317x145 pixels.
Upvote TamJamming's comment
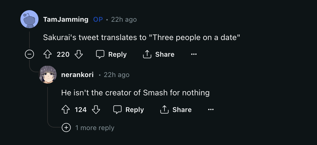click(x=47, y=54)
